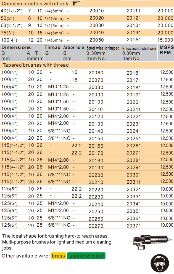Select item number 20020
Screen dimensions: 174x274
pos(97,18)
